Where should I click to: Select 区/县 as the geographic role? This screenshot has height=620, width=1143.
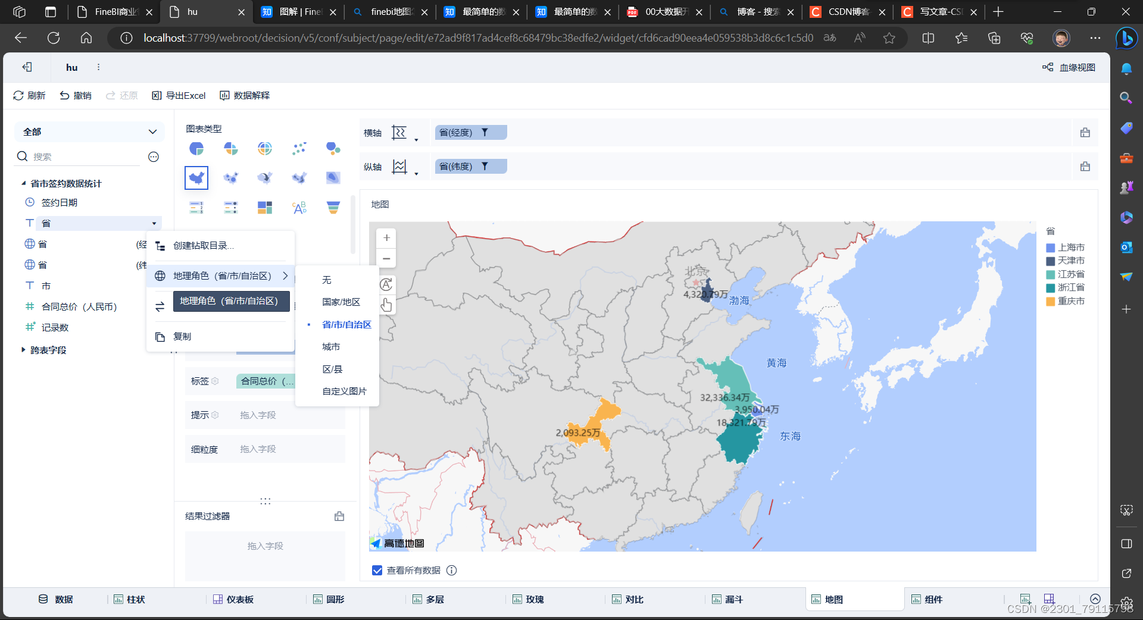coord(332,369)
